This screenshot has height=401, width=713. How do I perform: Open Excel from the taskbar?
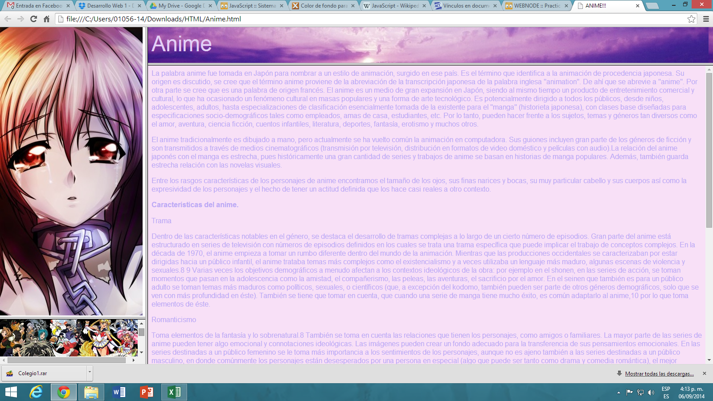pyautogui.click(x=174, y=392)
